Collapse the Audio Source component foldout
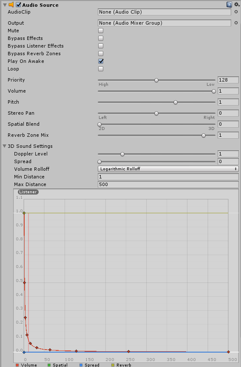The image size is (241, 367). pos(5,5)
